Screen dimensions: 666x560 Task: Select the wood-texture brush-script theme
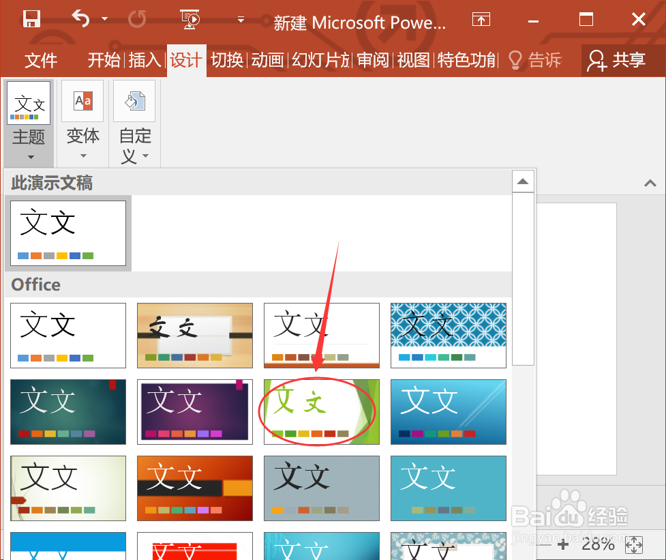coord(195,335)
